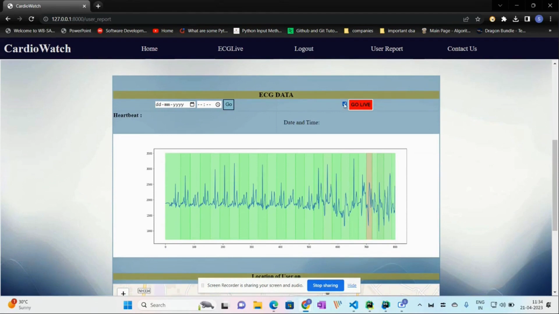559x314 pixels.
Task: Open the clock picker on the time field
Action: (217, 104)
